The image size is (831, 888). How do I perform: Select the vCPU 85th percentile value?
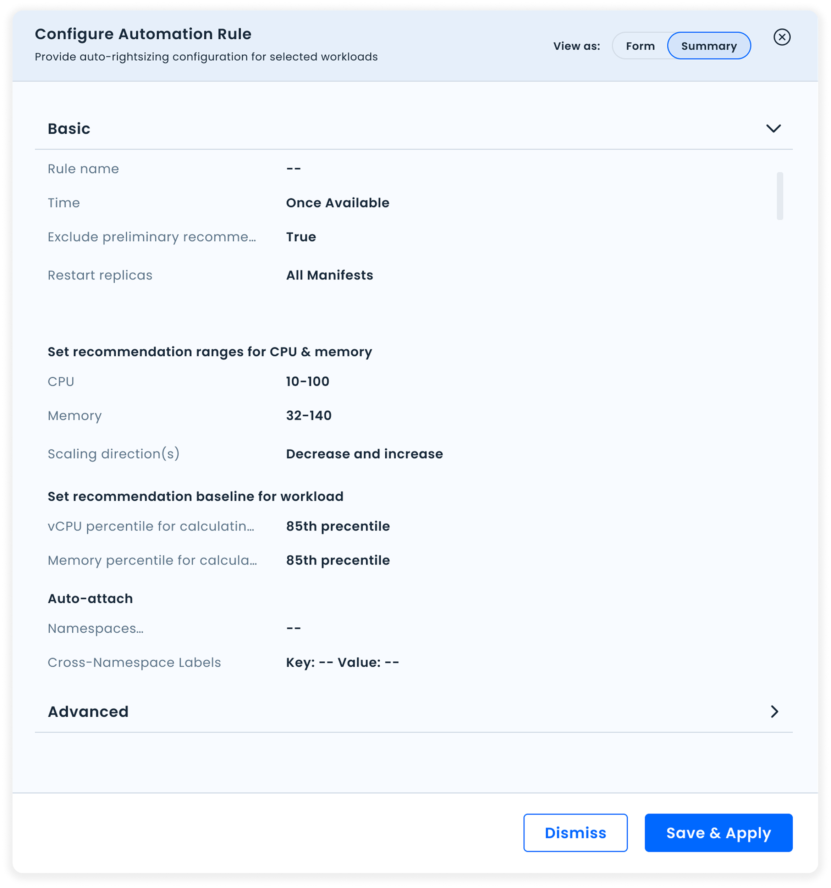coord(337,526)
